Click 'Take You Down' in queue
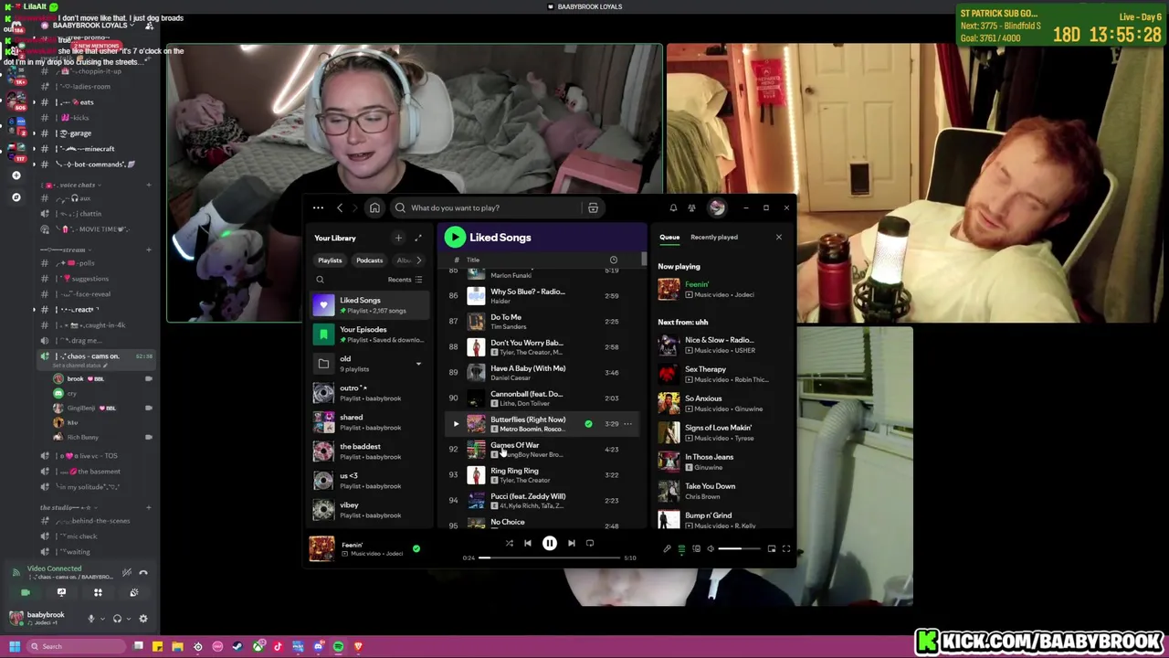Screen dimensions: 1169x658 pyautogui.click(x=710, y=486)
